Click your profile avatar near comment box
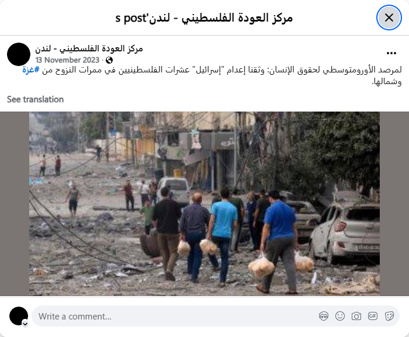The height and width of the screenshot is (337, 409). click(x=19, y=316)
